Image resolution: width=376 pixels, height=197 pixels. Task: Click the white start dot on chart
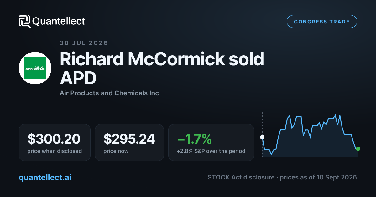point(262,137)
